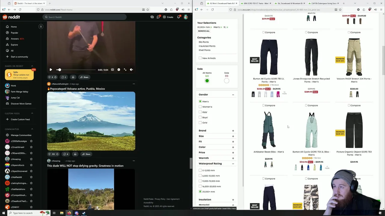385x216 pixels.
Task: Open video settings gear in Reddit player
Action: pos(119,70)
